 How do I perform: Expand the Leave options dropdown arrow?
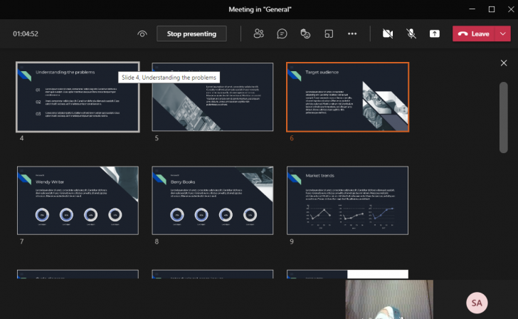504,33
